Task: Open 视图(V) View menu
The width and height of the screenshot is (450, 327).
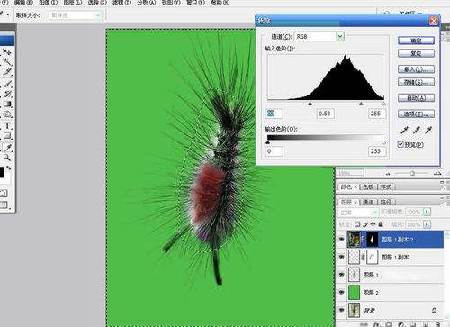Action: (171, 3)
